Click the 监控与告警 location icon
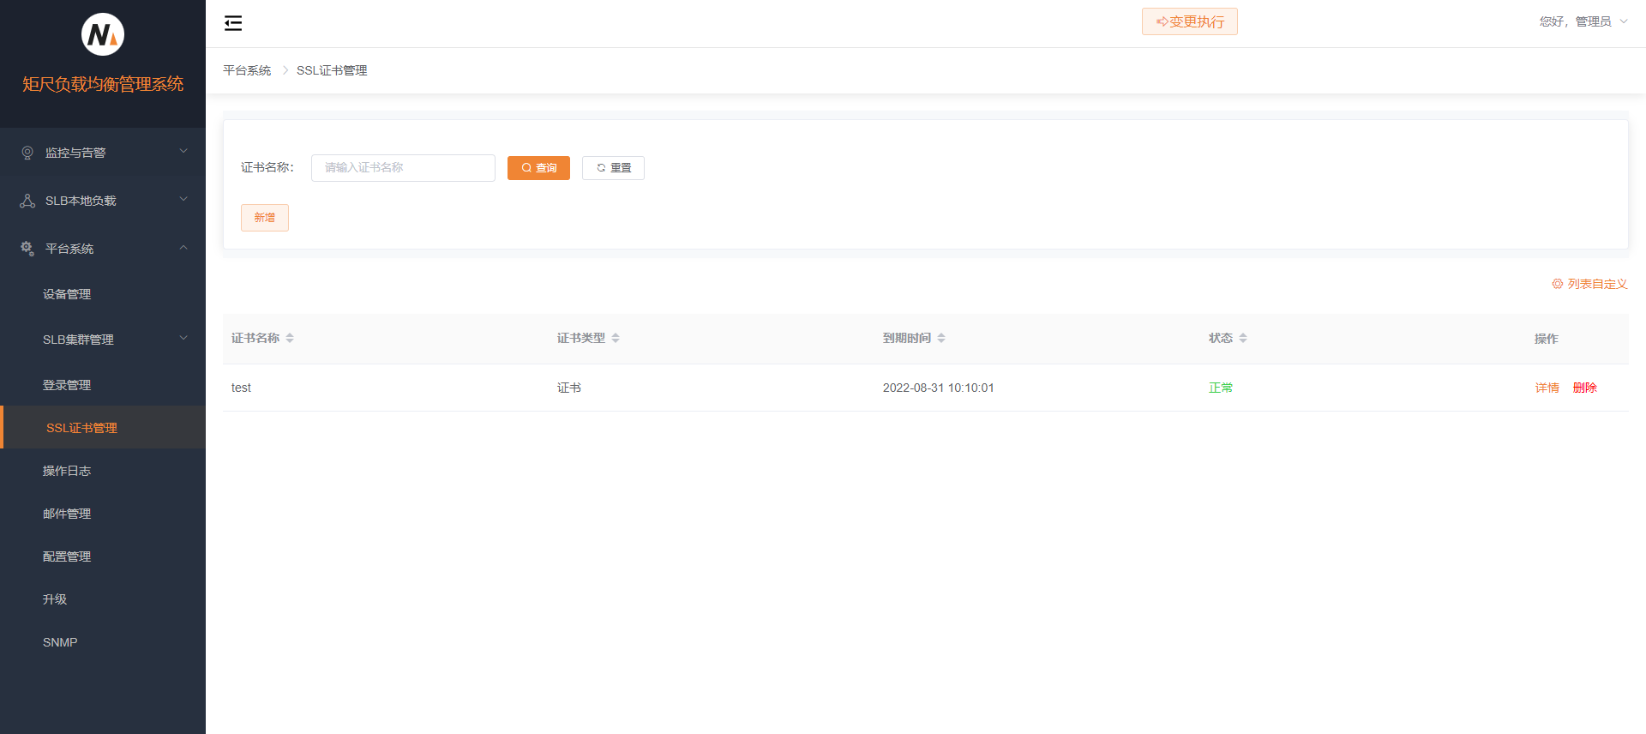Screen dimensions: 1646x734 [27, 153]
